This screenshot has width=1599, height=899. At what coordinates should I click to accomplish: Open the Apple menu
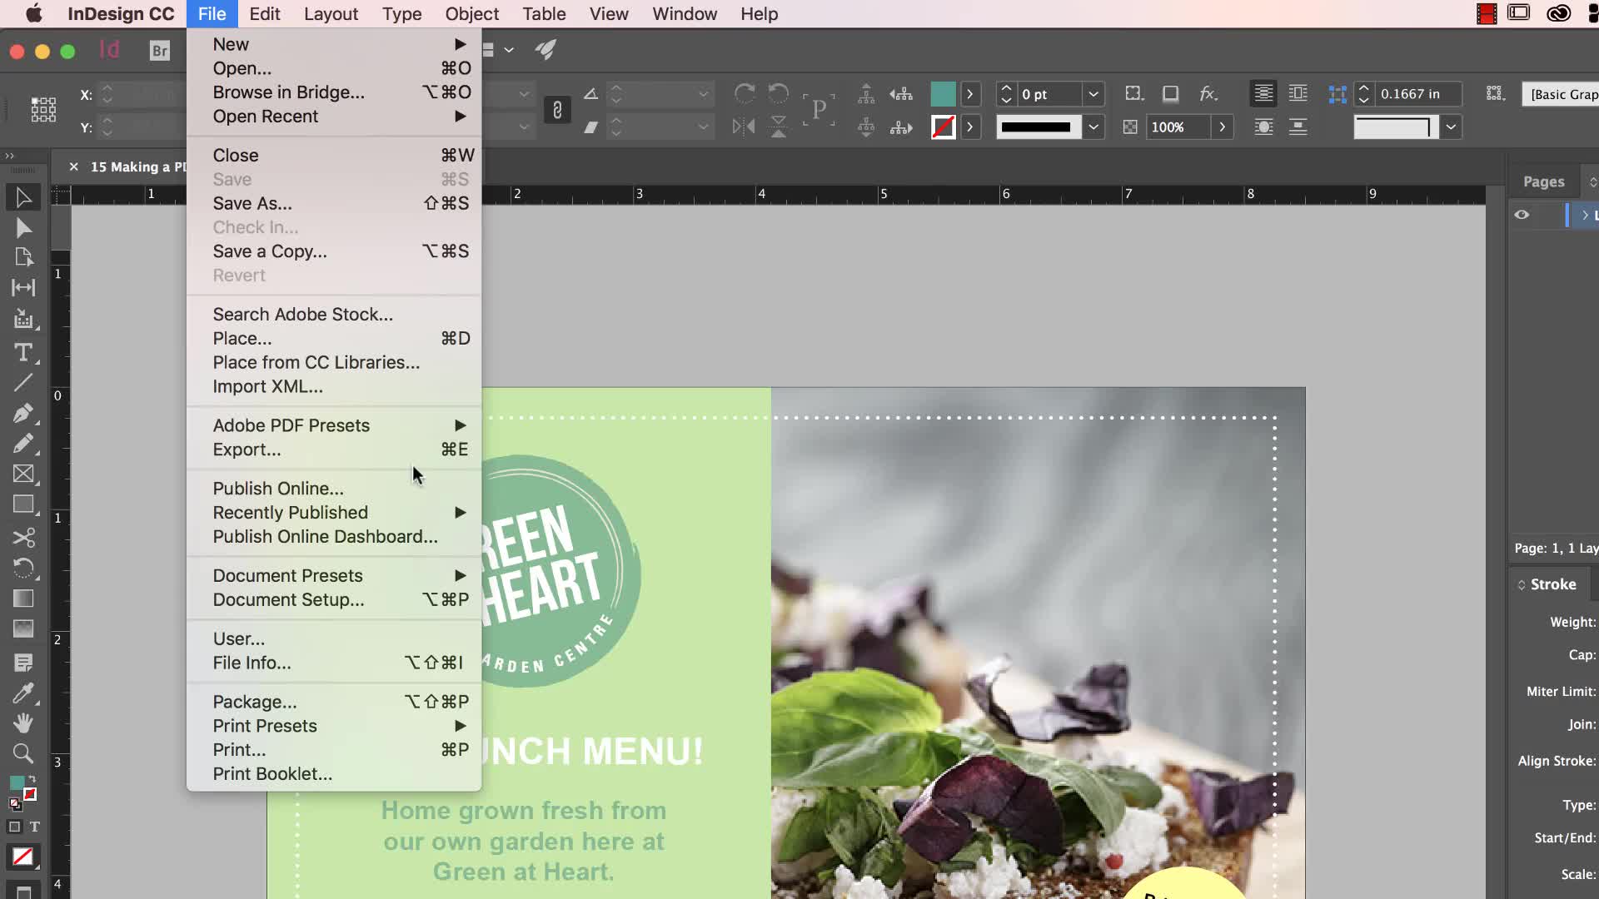tap(33, 14)
